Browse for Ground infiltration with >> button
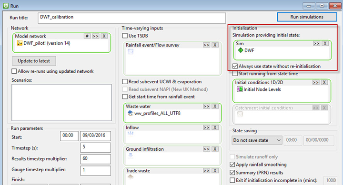 point(206,149)
